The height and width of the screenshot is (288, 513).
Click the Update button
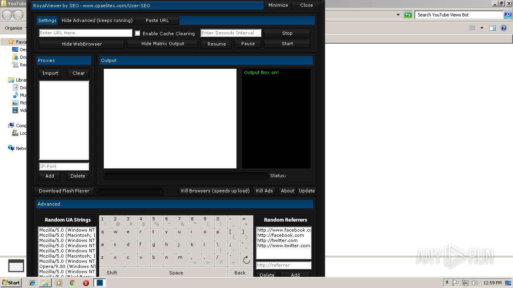pyautogui.click(x=307, y=191)
